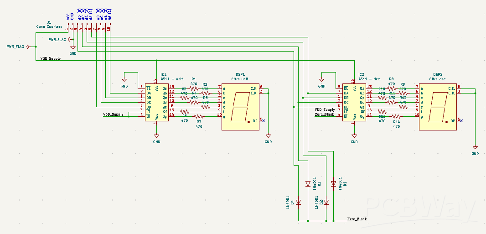The width and height of the screenshot is (486, 234).
Task: Click the R9 reference label
Action: 402,84
